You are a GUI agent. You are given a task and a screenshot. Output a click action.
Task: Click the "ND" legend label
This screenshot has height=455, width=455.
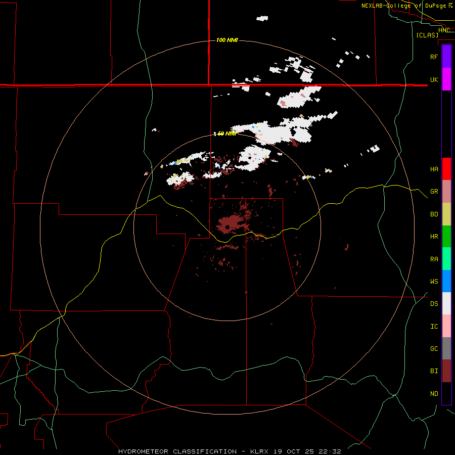434,394
